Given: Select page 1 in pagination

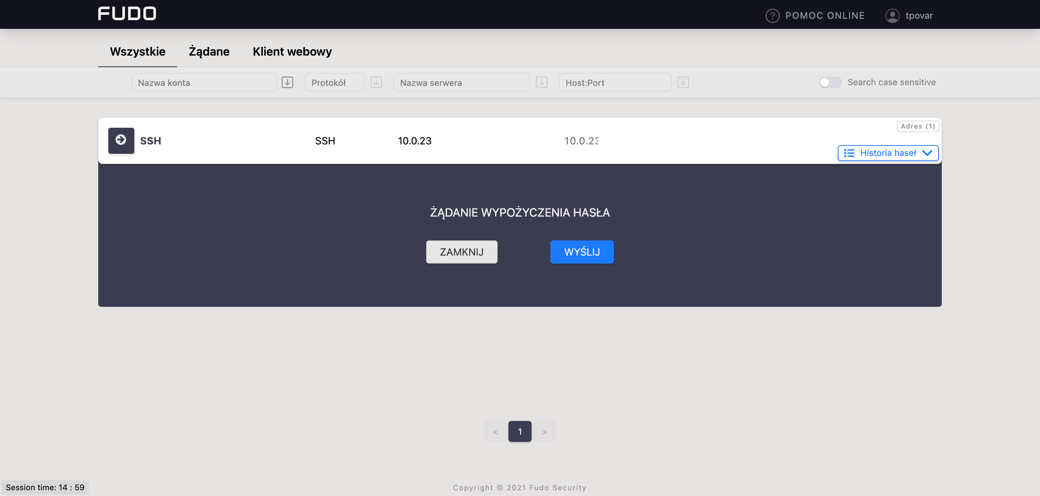Looking at the screenshot, I should click(519, 431).
